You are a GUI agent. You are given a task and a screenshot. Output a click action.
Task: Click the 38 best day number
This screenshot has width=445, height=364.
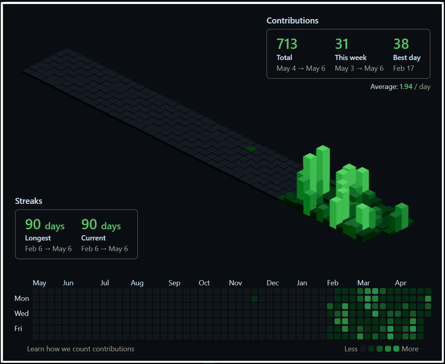click(401, 44)
